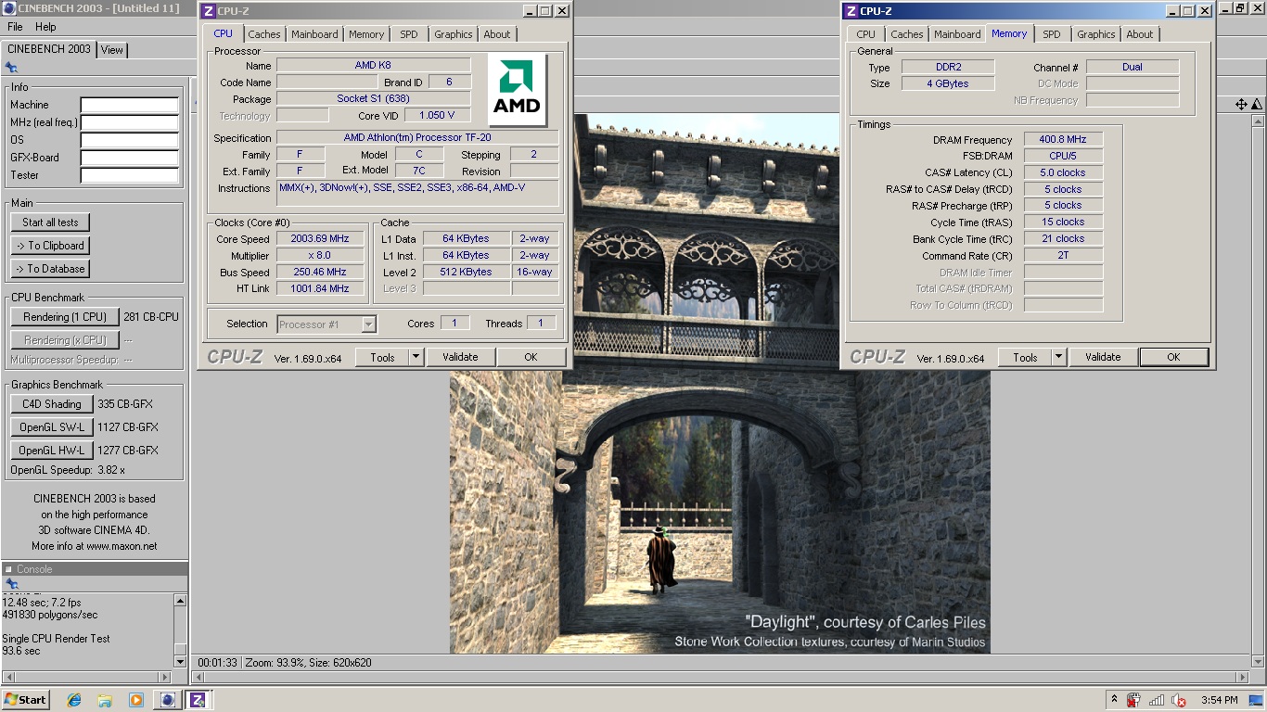Click the CINEBENCH viewport move cross icon
The height and width of the screenshot is (712, 1267).
click(x=1241, y=104)
